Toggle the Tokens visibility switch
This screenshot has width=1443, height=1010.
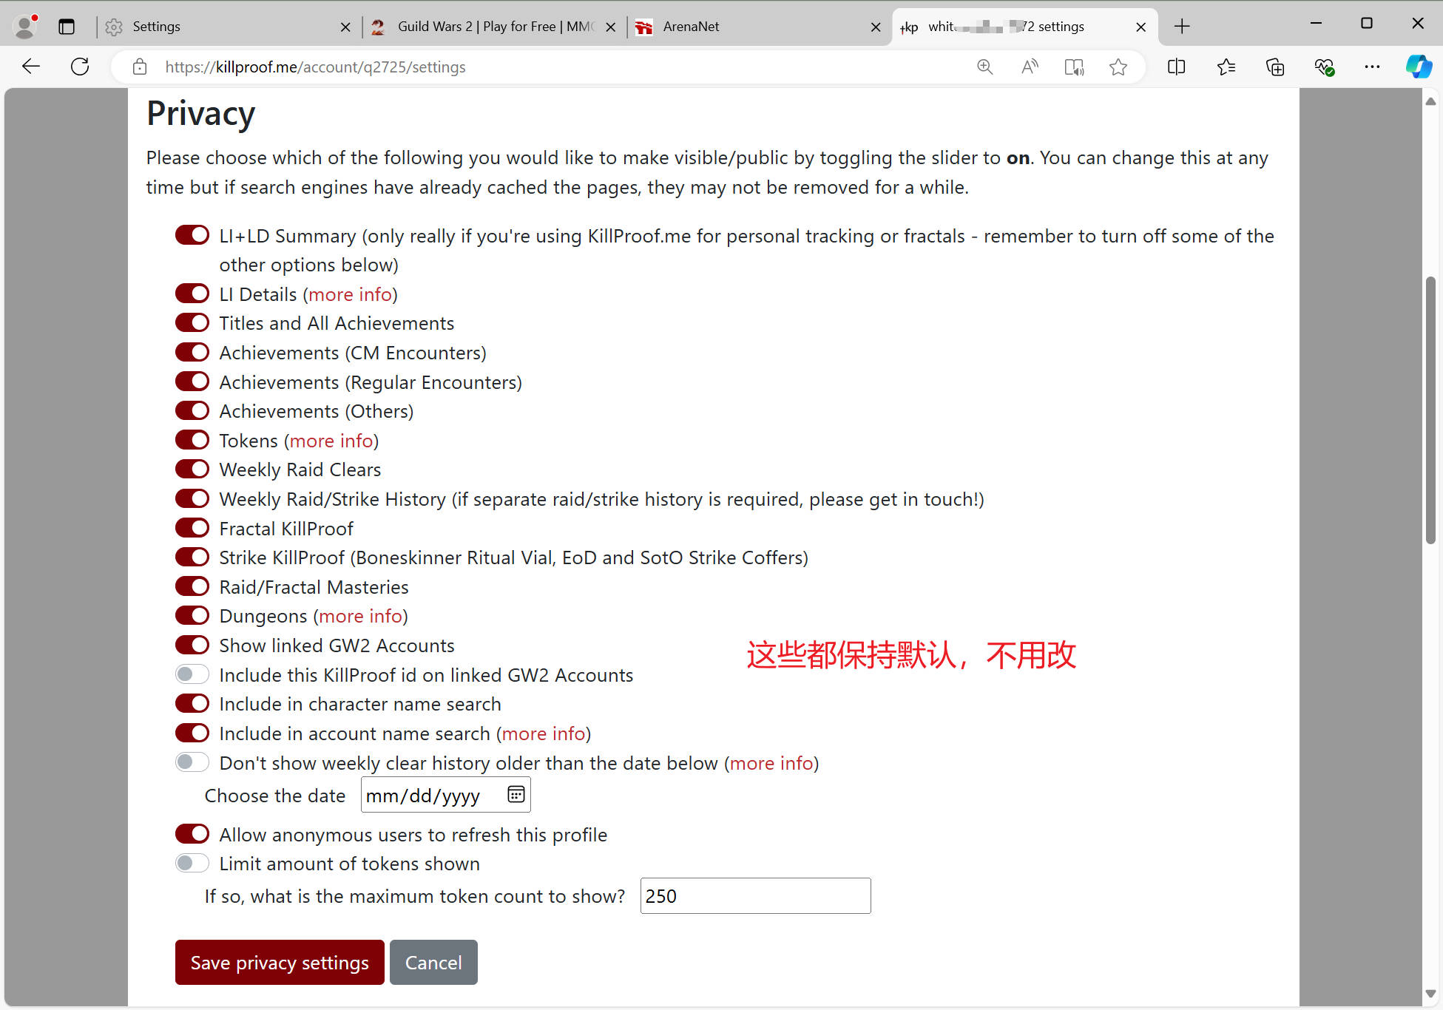pos(192,440)
